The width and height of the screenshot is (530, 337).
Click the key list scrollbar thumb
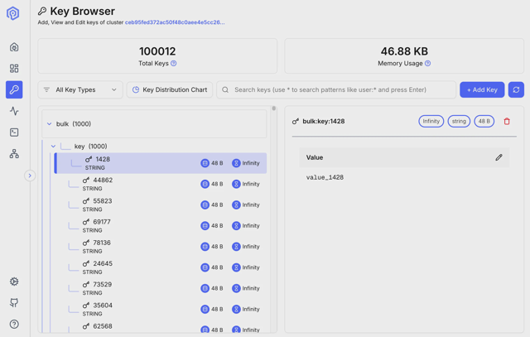274,108
